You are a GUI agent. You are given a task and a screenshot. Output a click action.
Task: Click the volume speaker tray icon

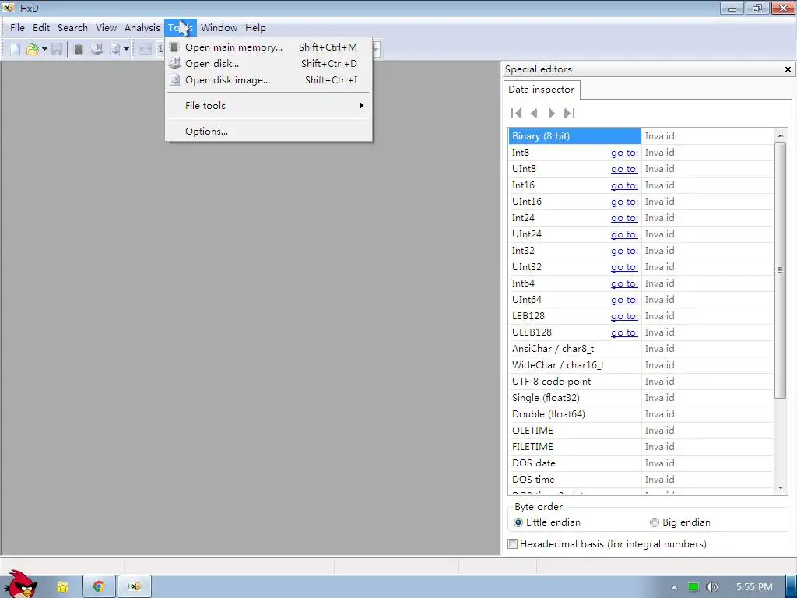711,587
